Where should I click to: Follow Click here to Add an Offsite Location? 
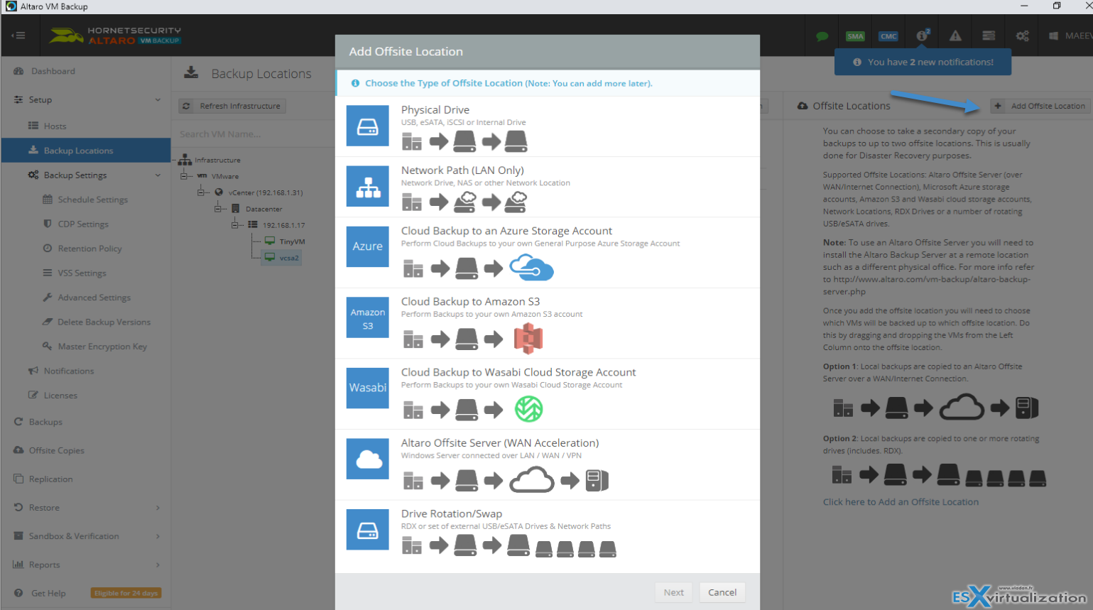pyautogui.click(x=901, y=502)
